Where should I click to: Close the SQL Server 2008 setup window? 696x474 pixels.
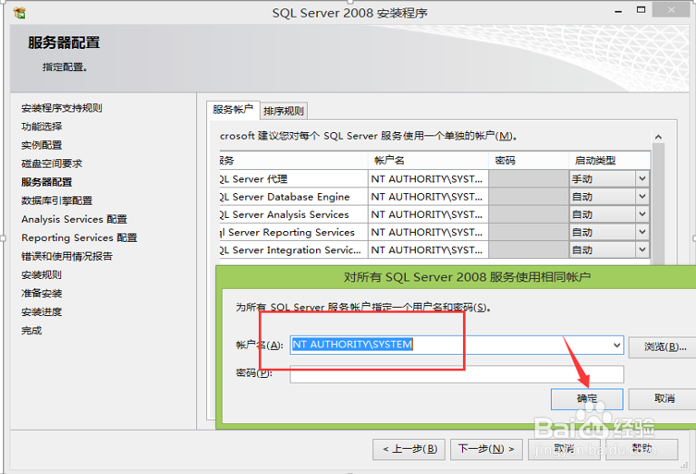click(672, 10)
